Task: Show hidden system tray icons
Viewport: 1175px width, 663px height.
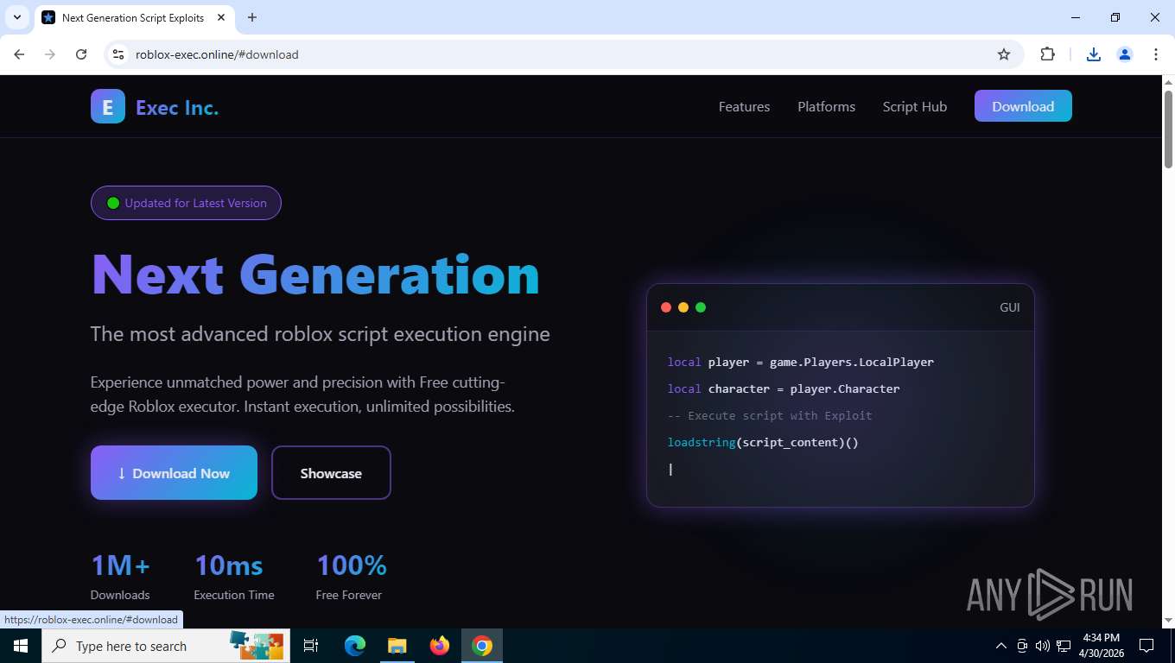Action: tap(1001, 646)
